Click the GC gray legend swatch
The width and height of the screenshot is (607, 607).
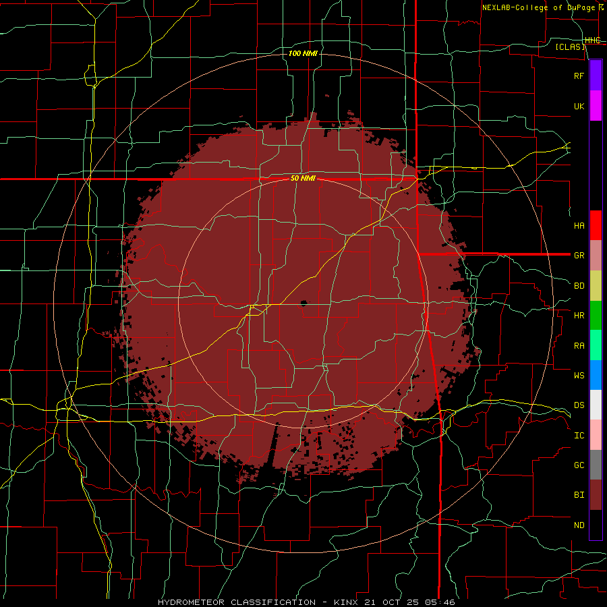click(x=596, y=465)
